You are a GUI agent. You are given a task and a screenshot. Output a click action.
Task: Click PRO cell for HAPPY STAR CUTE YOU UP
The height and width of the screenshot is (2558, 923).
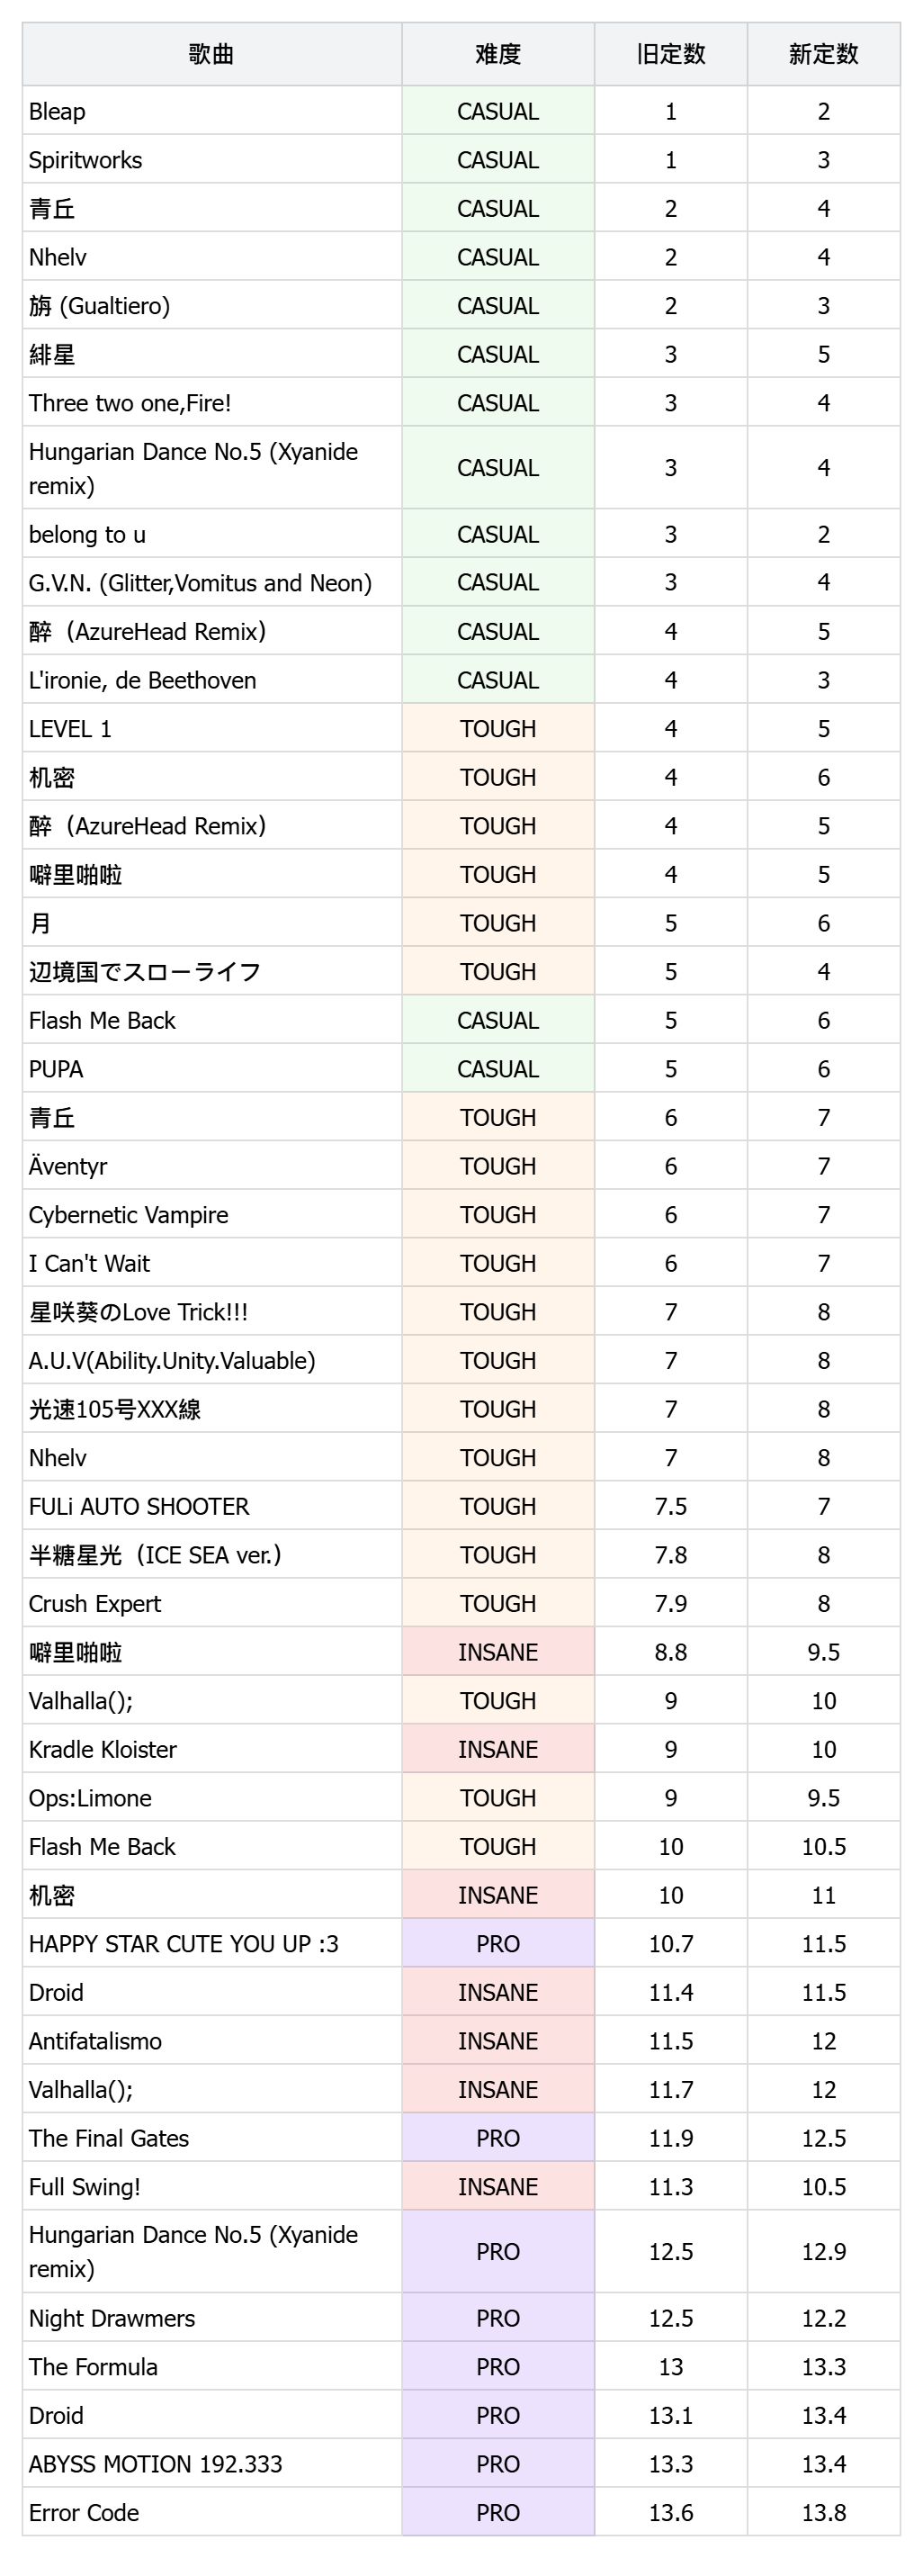pos(498,1944)
